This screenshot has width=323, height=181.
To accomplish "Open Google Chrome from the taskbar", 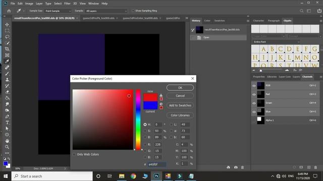I will click(x=133, y=176).
